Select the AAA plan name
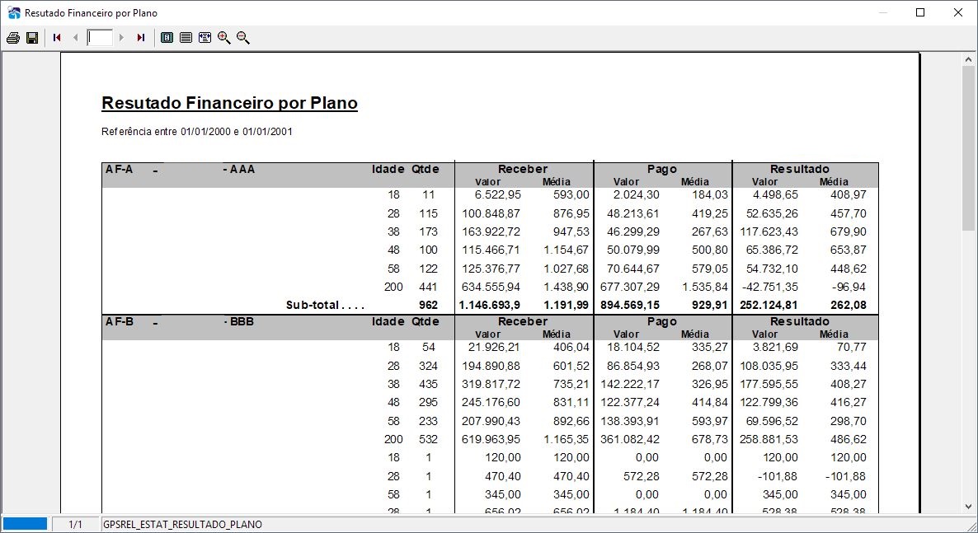The height and width of the screenshot is (533, 978). 242,169
